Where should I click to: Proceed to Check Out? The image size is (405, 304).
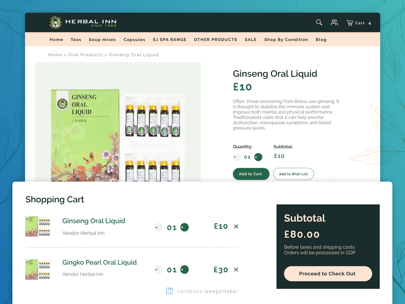tap(328, 274)
